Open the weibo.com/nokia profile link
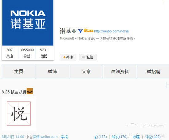 (x=111, y=31)
